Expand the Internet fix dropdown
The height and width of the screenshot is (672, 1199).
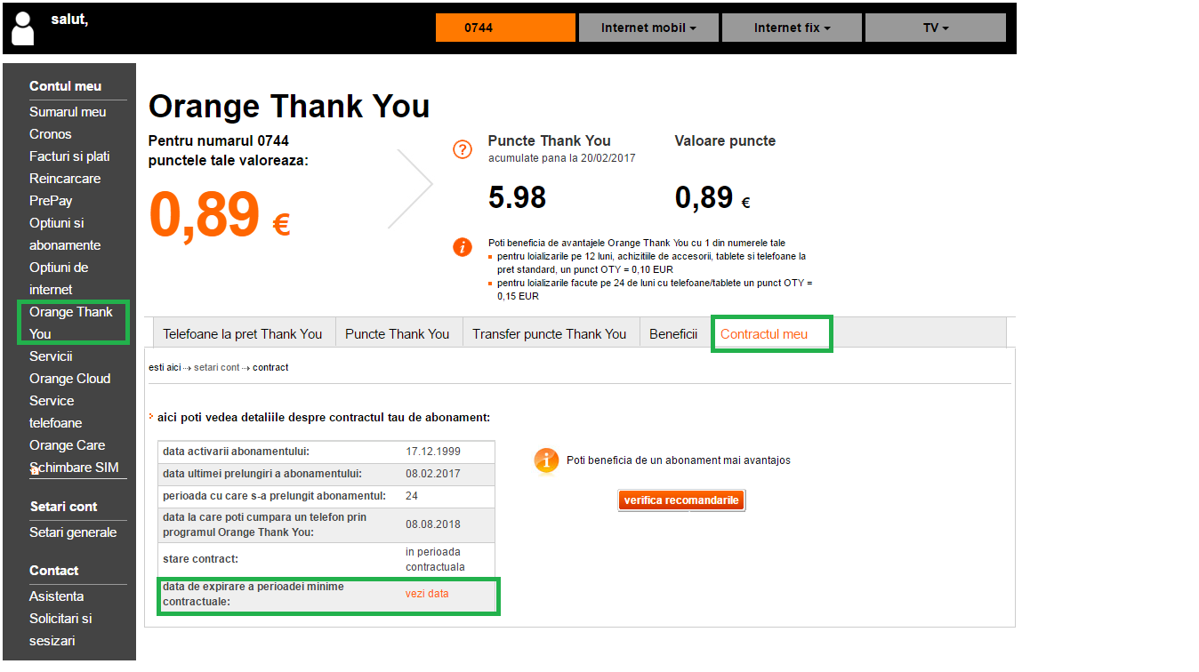792,28
